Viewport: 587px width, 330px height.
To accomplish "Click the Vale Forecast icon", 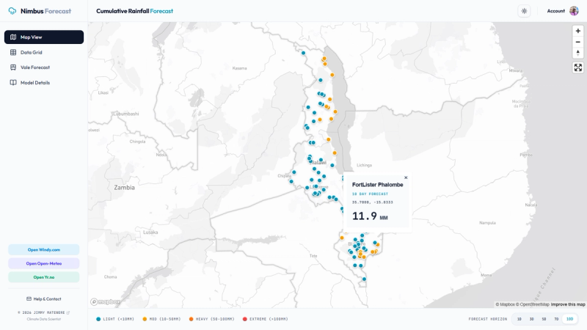I will pyautogui.click(x=13, y=67).
